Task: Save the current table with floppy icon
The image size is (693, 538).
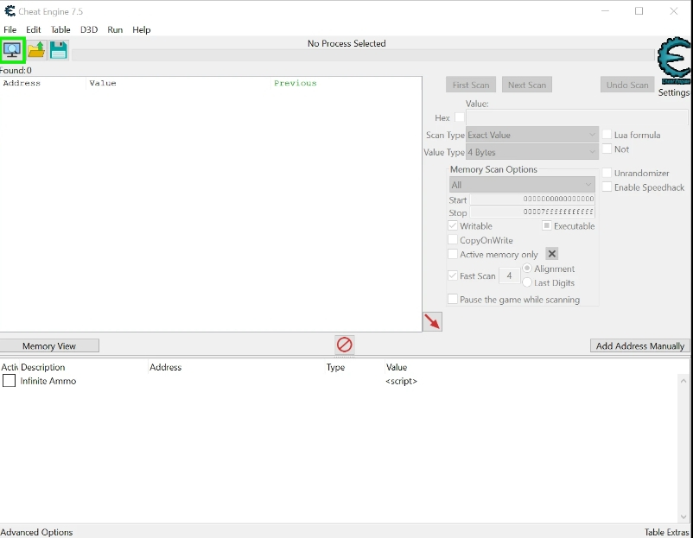Action: click(59, 50)
